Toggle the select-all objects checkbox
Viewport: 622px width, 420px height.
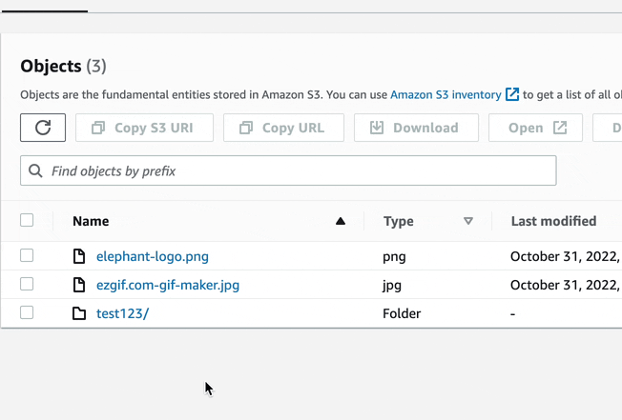27,220
